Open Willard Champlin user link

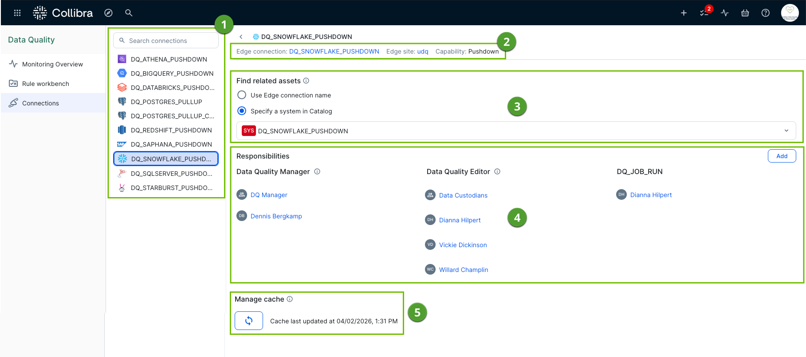464,270
